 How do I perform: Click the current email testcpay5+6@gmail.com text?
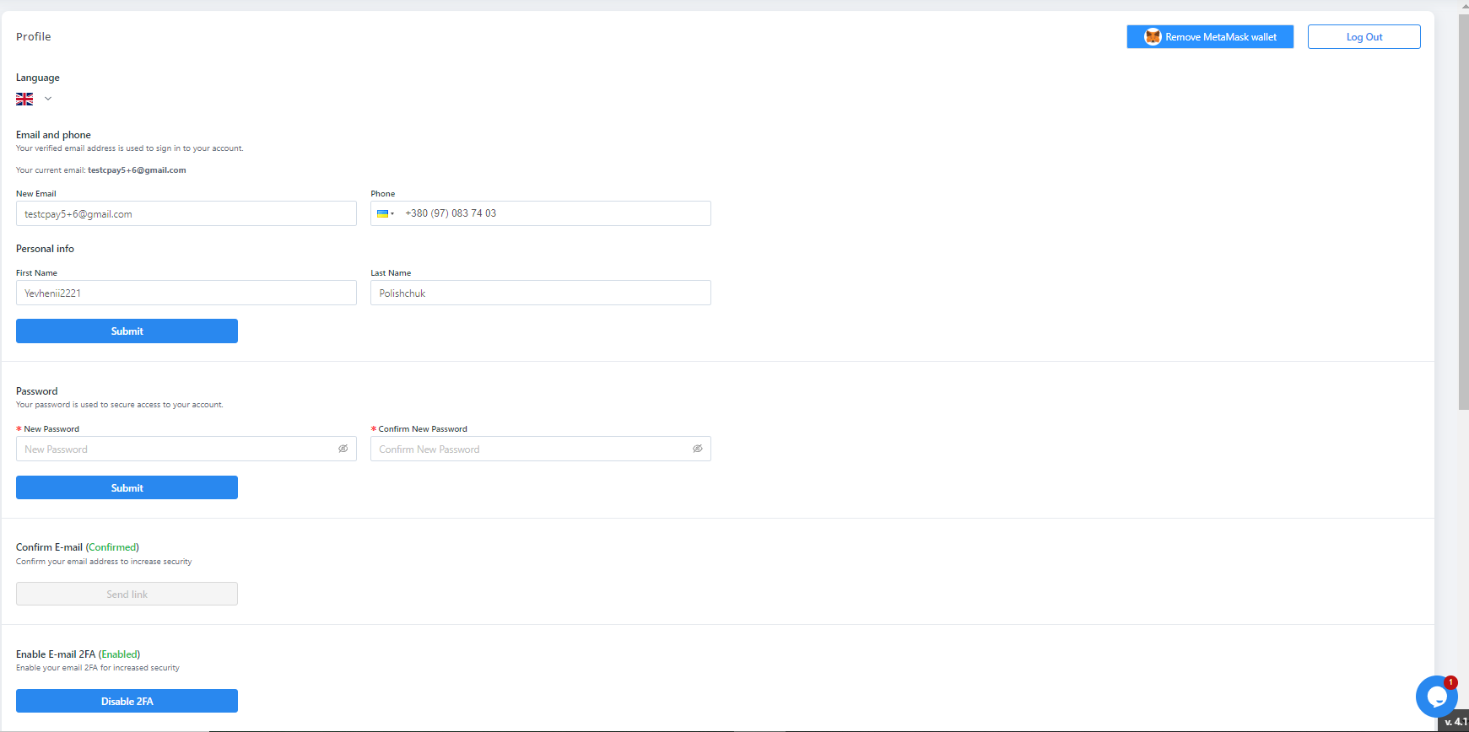coord(137,170)
